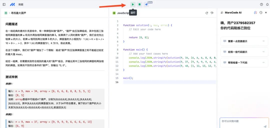Send message with the chat send icon

click(x=265, y=126)
